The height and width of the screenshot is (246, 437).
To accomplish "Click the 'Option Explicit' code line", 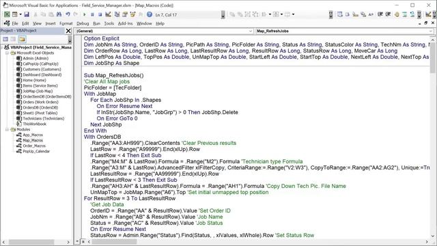I will [102, 38].
